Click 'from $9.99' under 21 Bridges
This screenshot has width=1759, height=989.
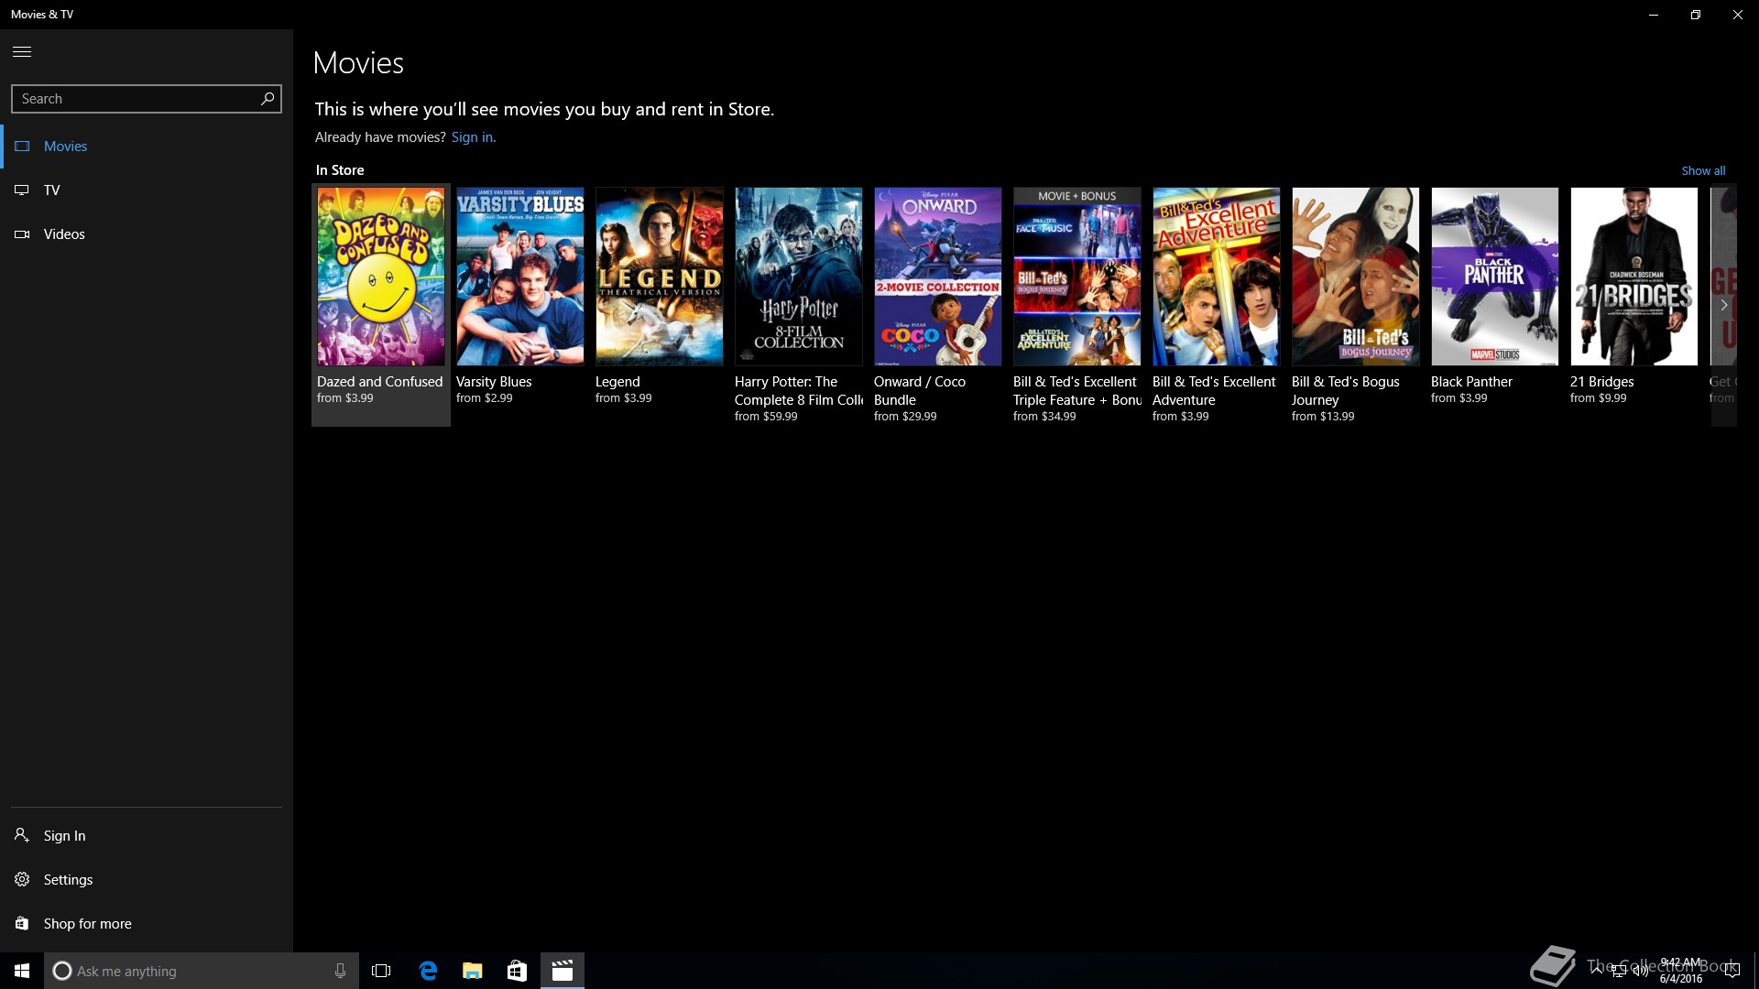1598,398
